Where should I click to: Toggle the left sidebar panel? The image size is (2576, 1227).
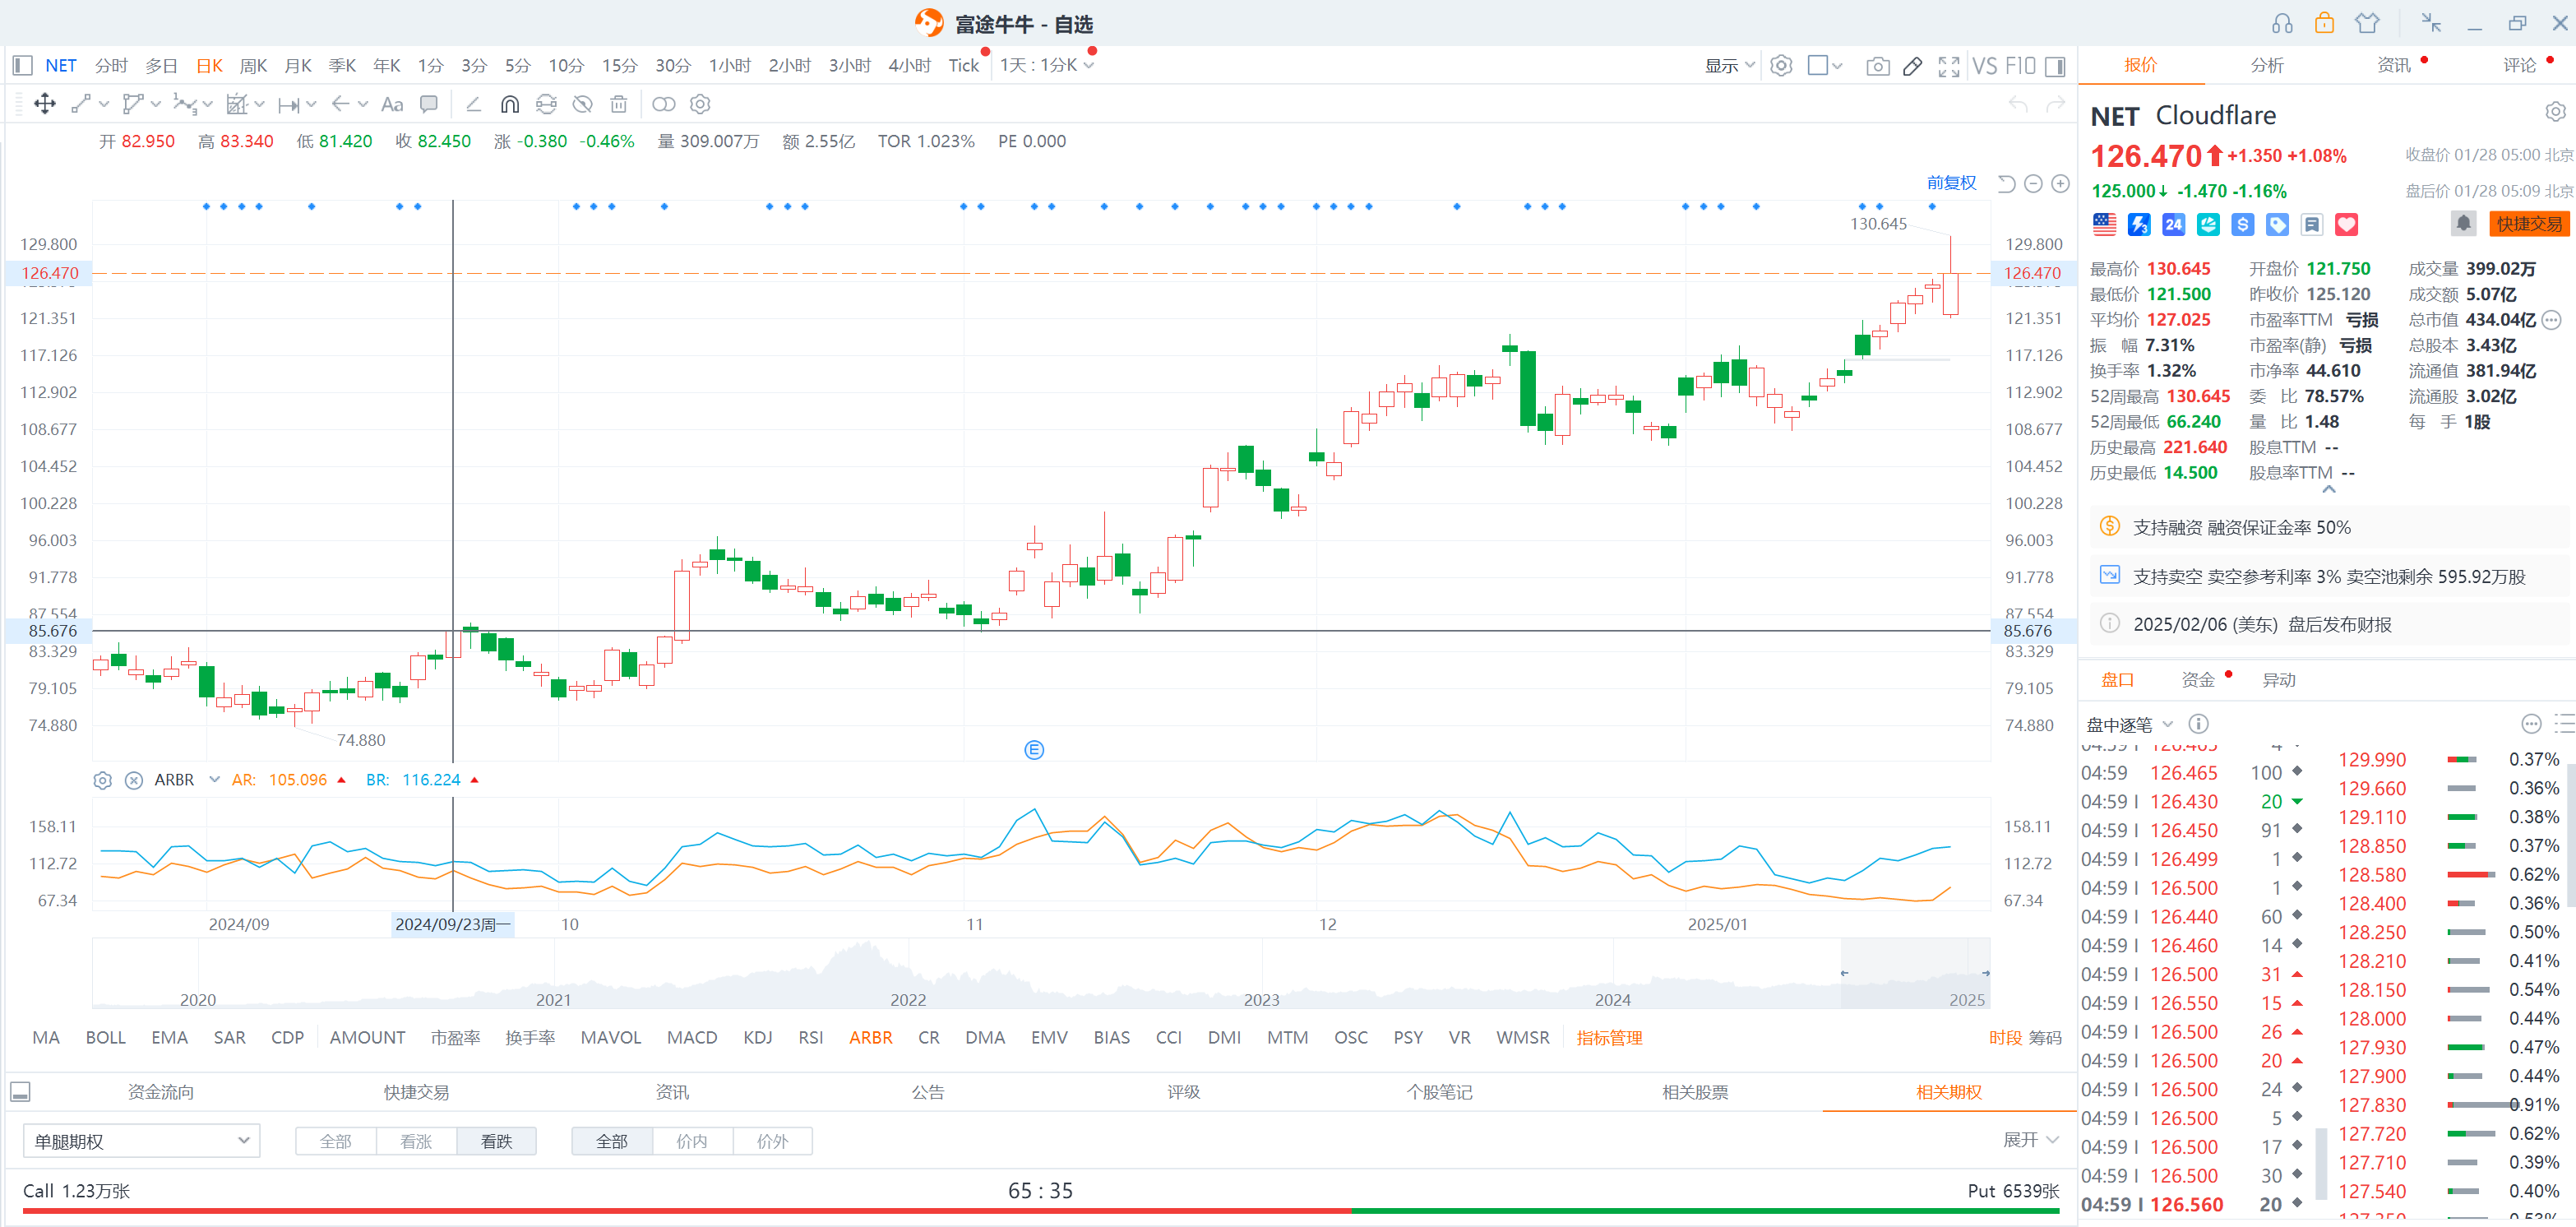pos(23,66)
